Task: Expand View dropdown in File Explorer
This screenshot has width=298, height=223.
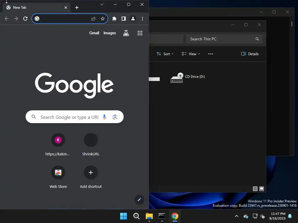Action: [191, 54]
